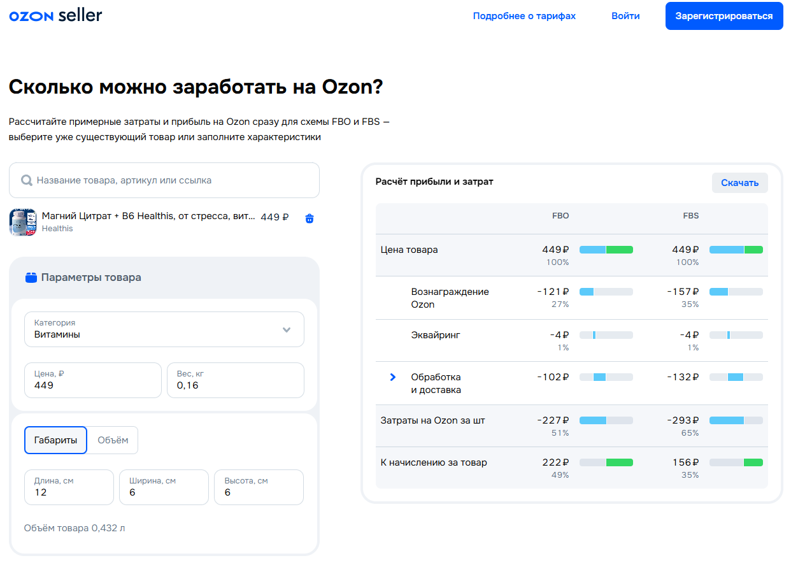The width and height of the screenshot is (791, 565).
Task: Click the Эквайринг row label
Action: 436,335
